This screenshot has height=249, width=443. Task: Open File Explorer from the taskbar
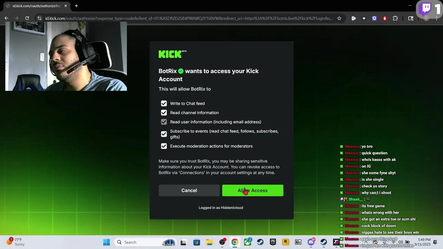pyautogui.click(x=209, y=242)
